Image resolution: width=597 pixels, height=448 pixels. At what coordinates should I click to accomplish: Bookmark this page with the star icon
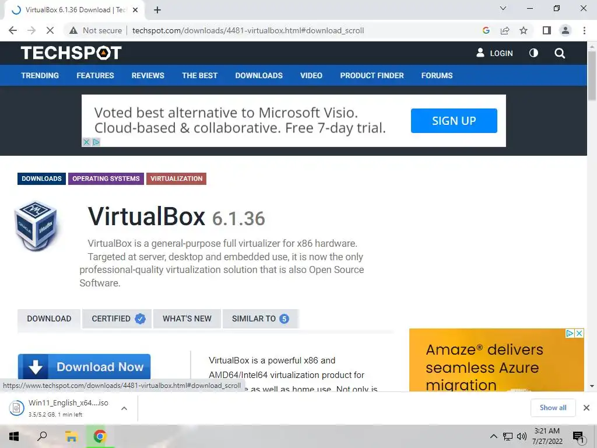pos(524,30)
